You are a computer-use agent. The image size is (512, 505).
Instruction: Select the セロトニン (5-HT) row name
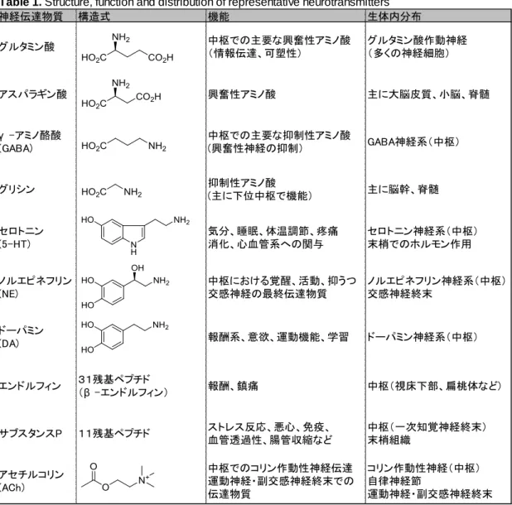(x=22, y=238)
